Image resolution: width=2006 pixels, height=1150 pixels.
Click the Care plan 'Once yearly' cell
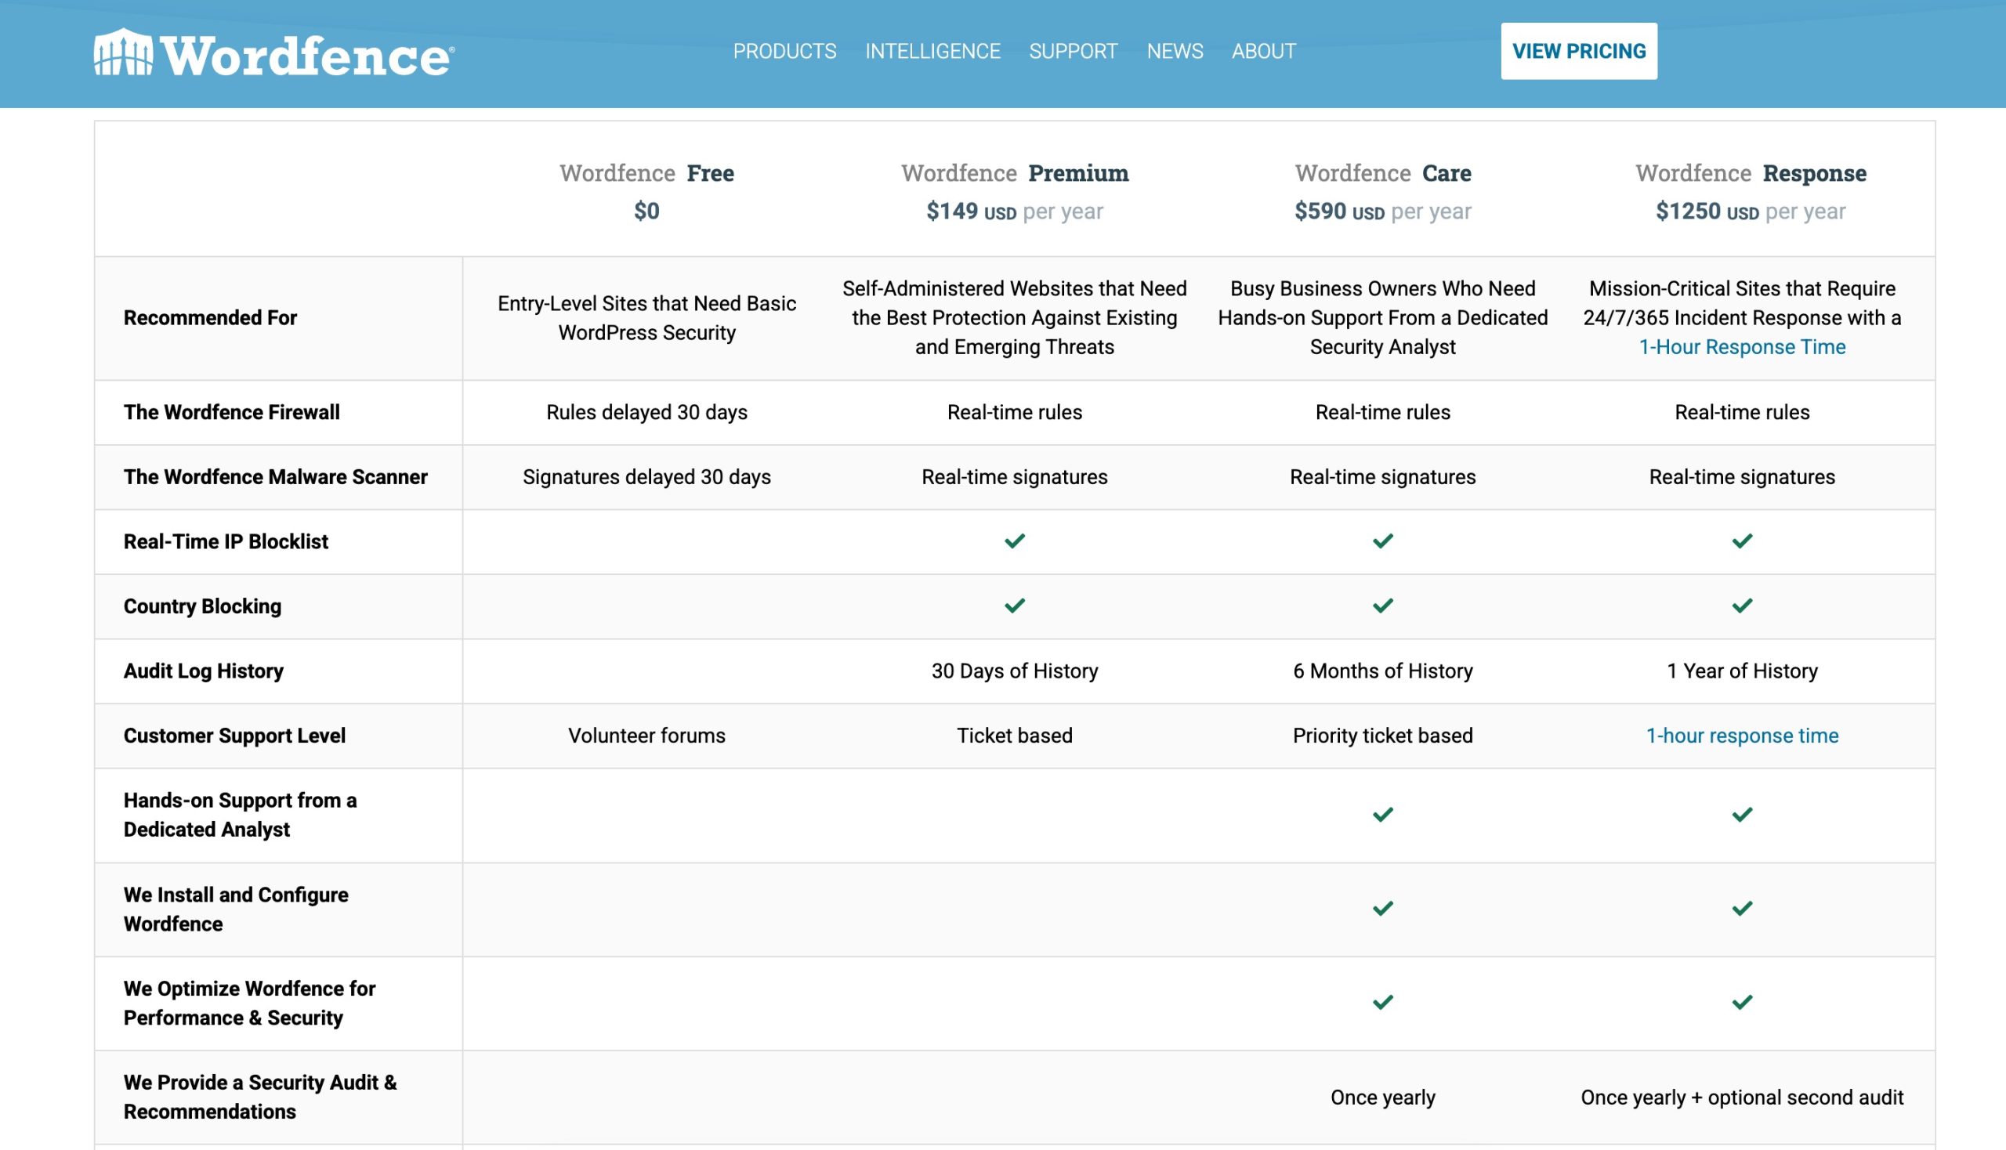click(1382, 1098)
